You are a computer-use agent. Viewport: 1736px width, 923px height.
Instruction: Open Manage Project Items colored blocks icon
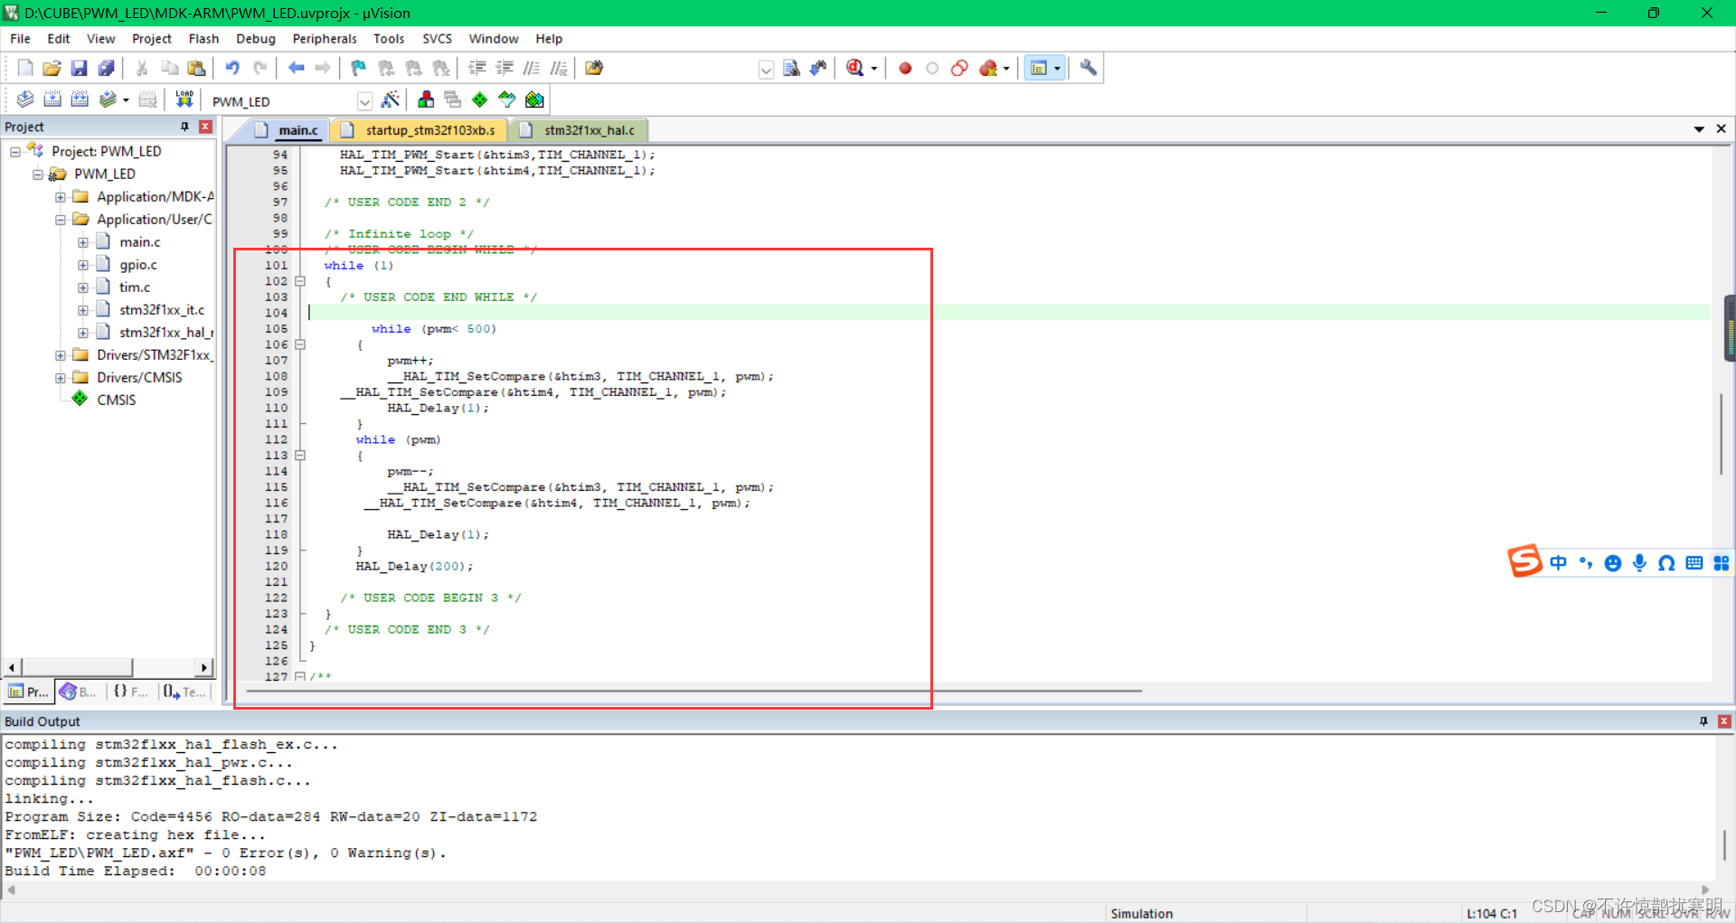point(426,99)
